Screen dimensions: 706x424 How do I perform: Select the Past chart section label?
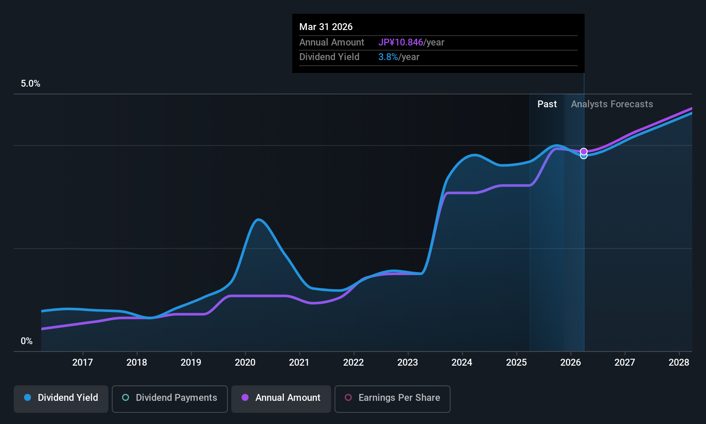click(547, 104)
